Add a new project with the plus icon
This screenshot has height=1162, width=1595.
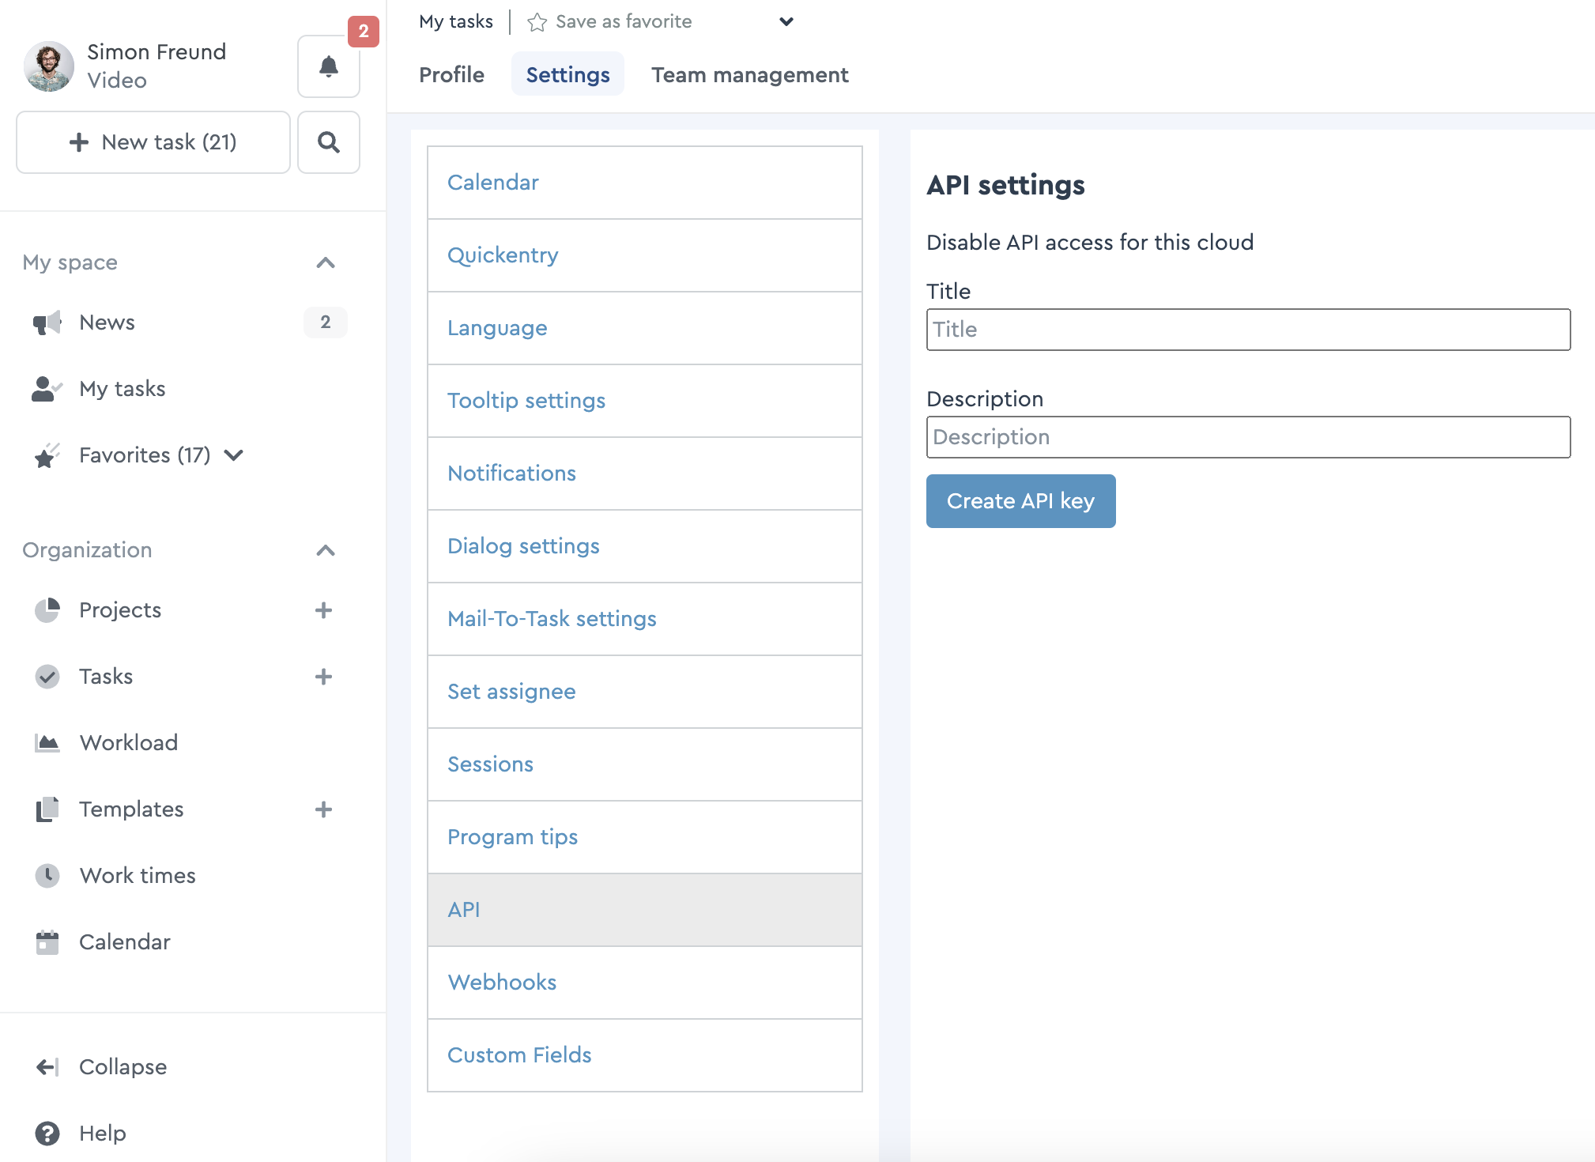tap(323, 610)
